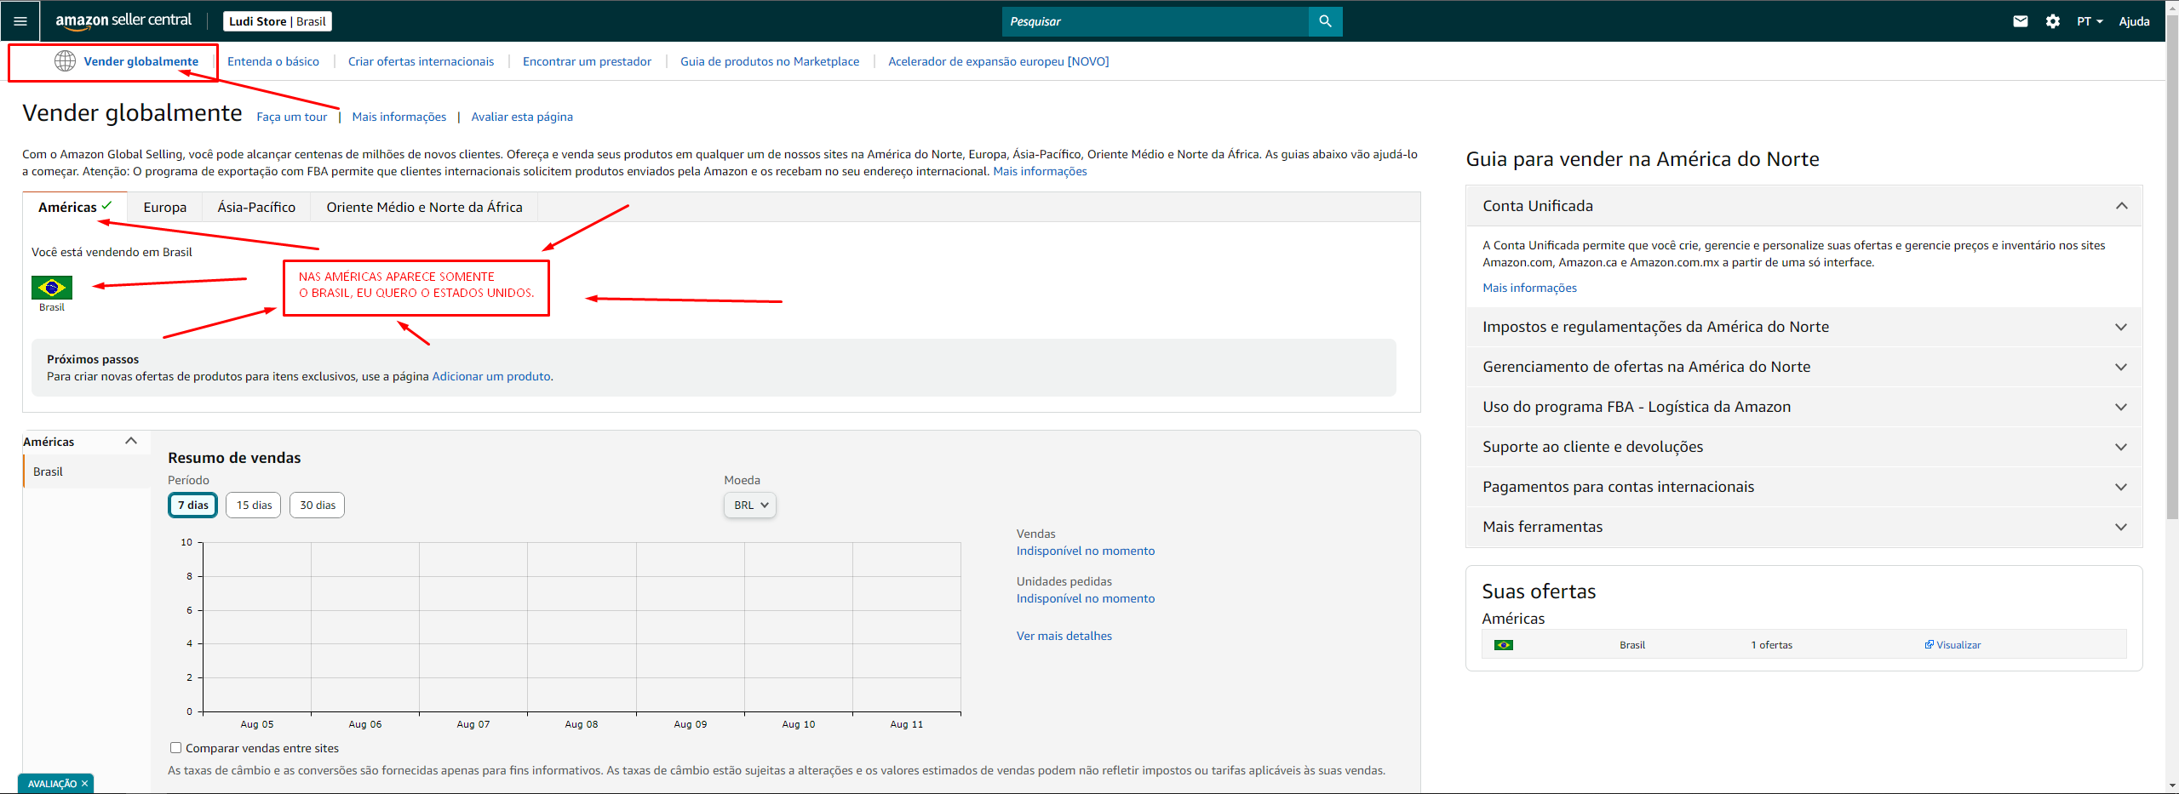The width and height of the screenshot is (2179, 794).
Task: Open Encontrar um prestador nav item
Action: (587, 61)
